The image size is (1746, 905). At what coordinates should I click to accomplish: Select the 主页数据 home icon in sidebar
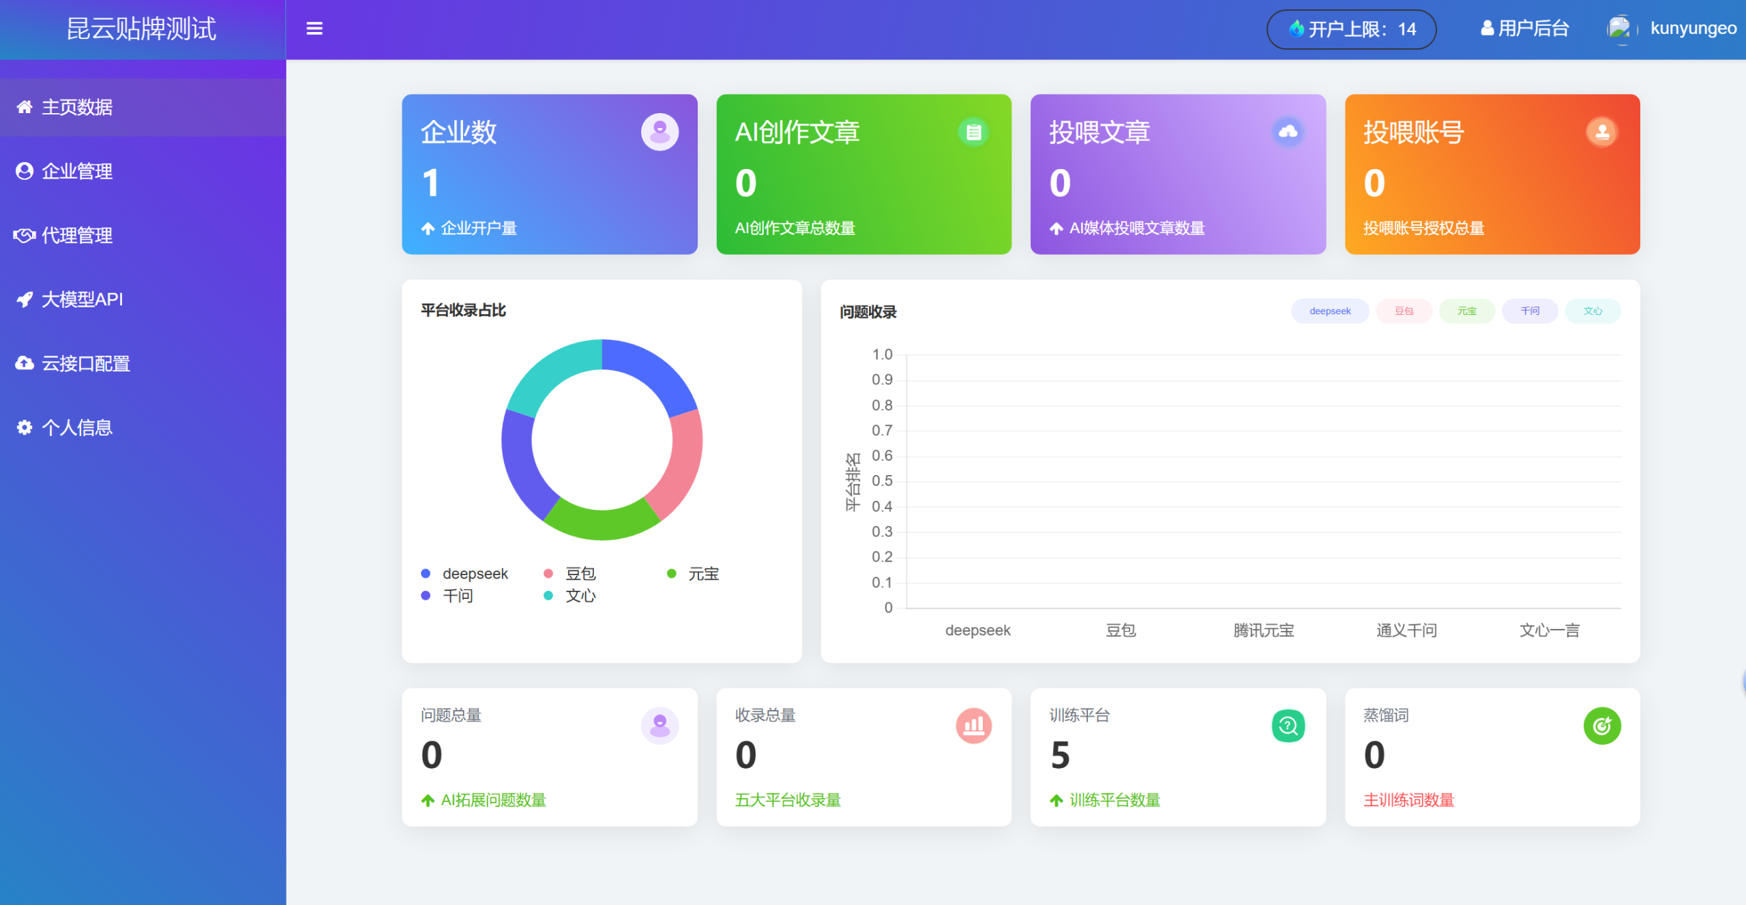pos(24,107)
